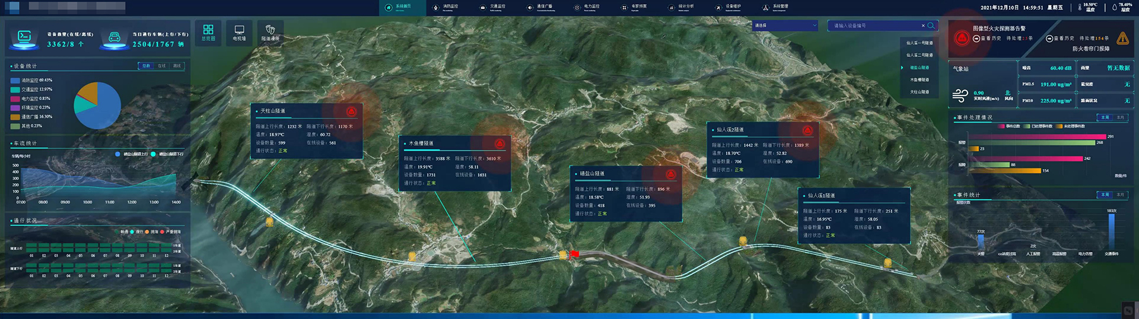Image resolution: width=1139 pixels, height=319 pixels.
Task: Switch device statistics to 在线
Action: coord(161,66)
